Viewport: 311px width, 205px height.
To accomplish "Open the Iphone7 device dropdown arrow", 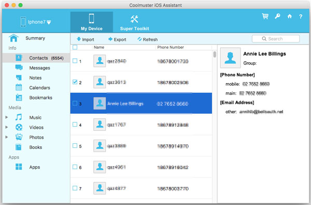I will click(49, 22).
